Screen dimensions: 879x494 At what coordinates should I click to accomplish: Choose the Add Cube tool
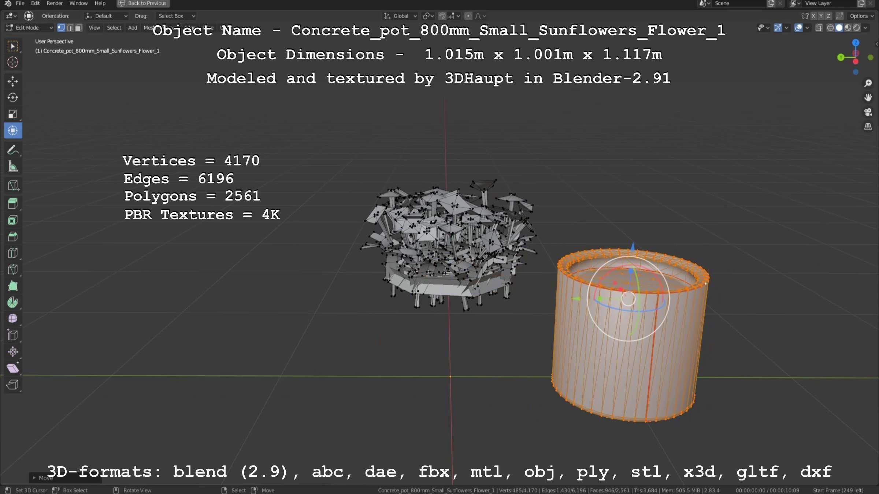point(13,186)
